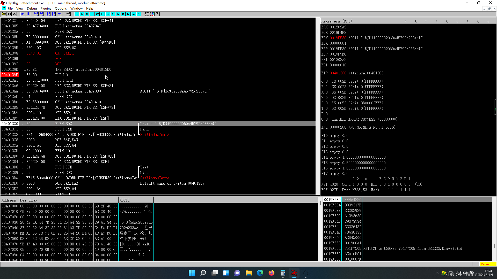
Task: Click the disassembly pane vertical scrollbar thumb
Action: pos(318,32)
